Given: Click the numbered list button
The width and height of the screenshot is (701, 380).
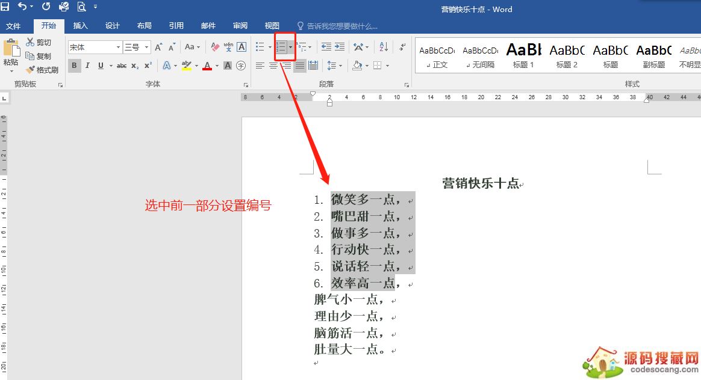Looking at the screenshot, I should pos(281,47).
